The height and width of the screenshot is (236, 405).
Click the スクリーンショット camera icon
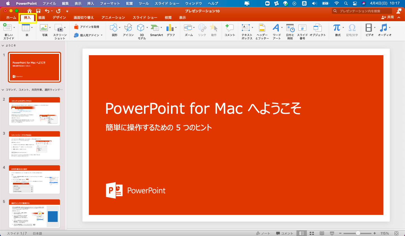[58, 28]
